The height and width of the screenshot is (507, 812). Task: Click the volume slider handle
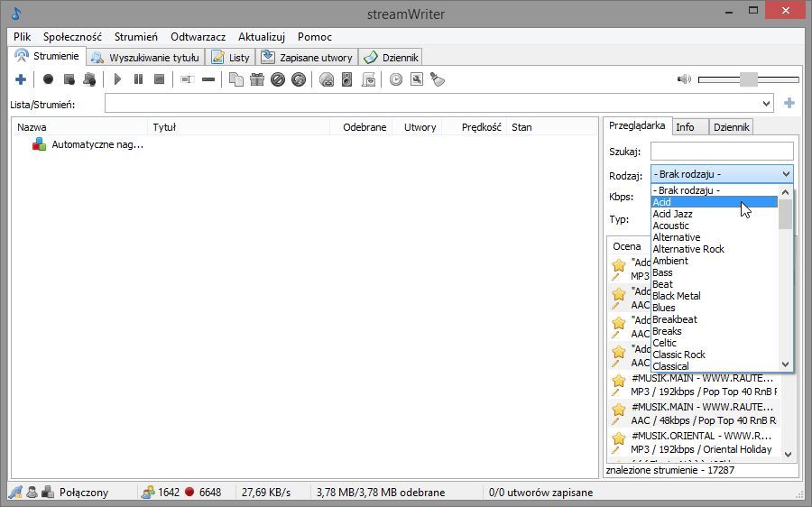(748, 79)
